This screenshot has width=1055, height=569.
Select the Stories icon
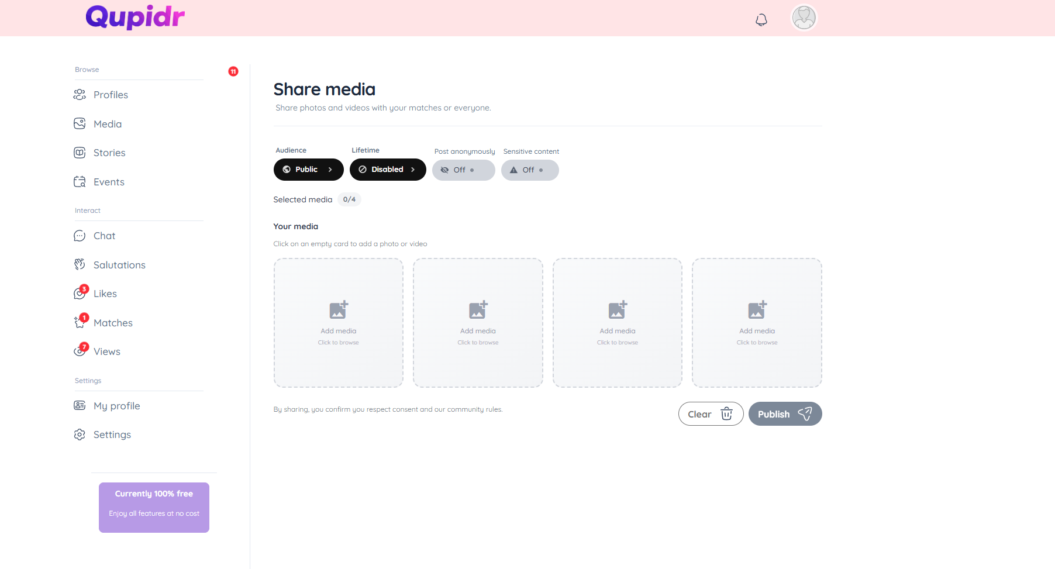[80, 152]
